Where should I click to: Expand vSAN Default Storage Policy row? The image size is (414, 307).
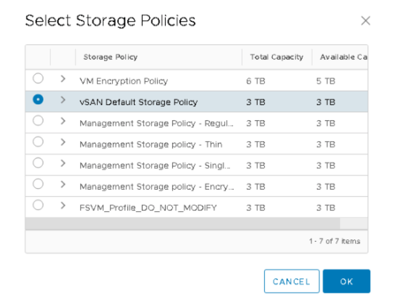[x=63, y=100]
